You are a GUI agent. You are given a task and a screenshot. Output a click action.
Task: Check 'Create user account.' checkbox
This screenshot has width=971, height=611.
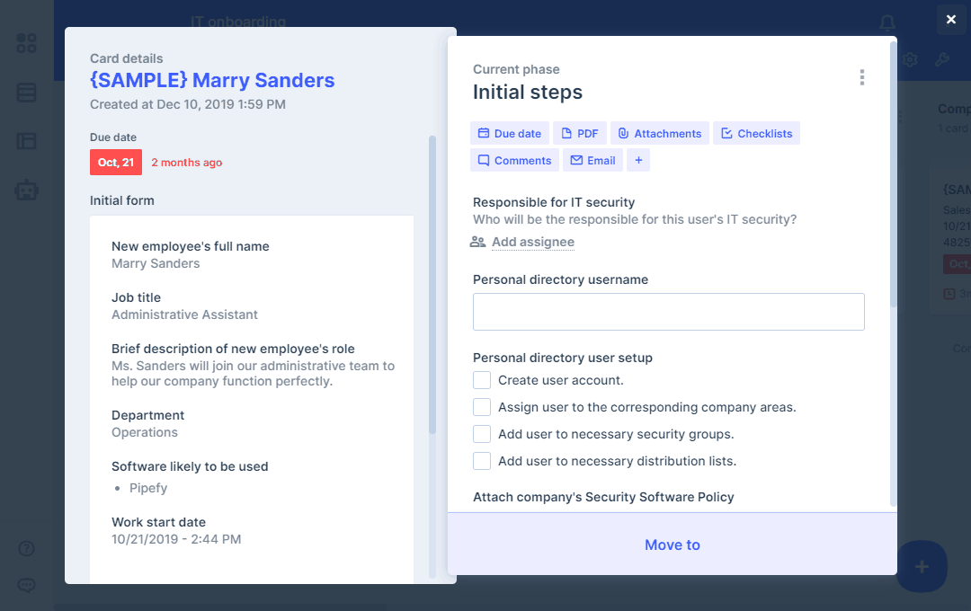(482, 380)
